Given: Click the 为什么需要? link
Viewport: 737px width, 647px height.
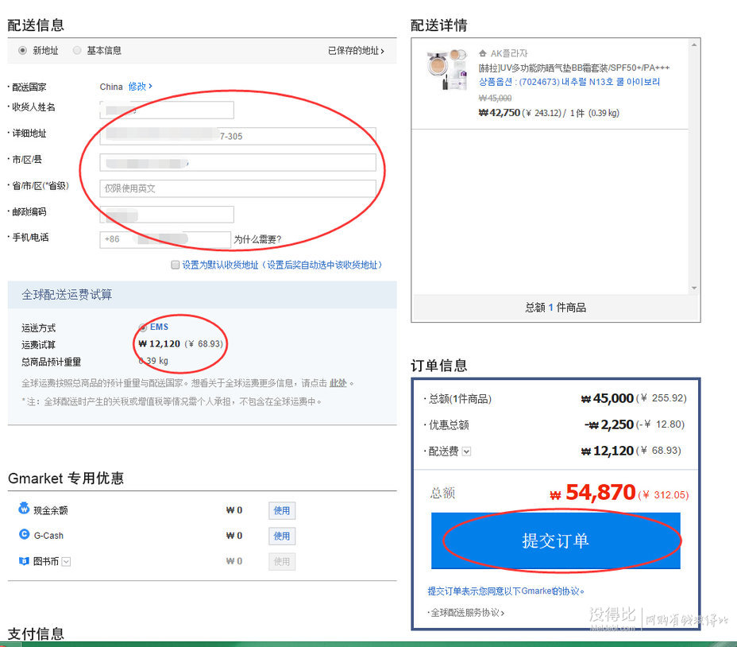Looking at the screenshot, I should pyautogui.click(x=257, y=239).
